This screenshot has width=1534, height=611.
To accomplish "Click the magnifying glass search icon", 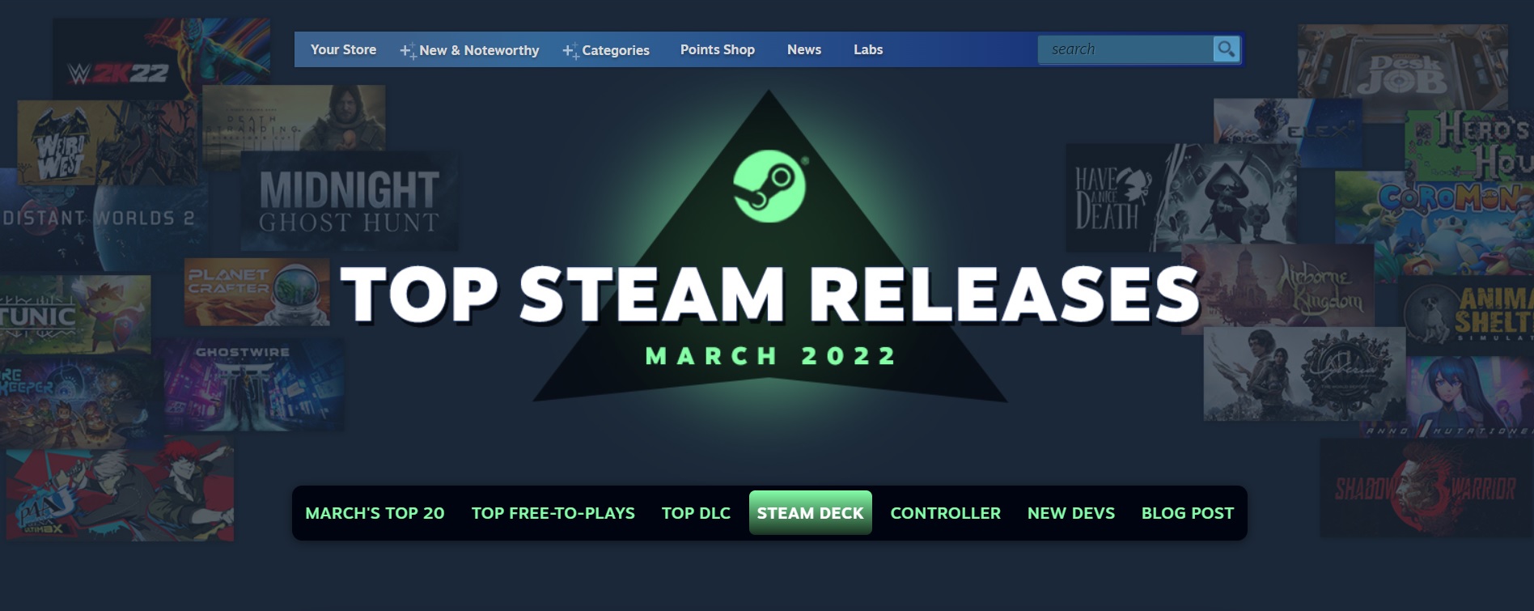I will [x=1226, y=49].
